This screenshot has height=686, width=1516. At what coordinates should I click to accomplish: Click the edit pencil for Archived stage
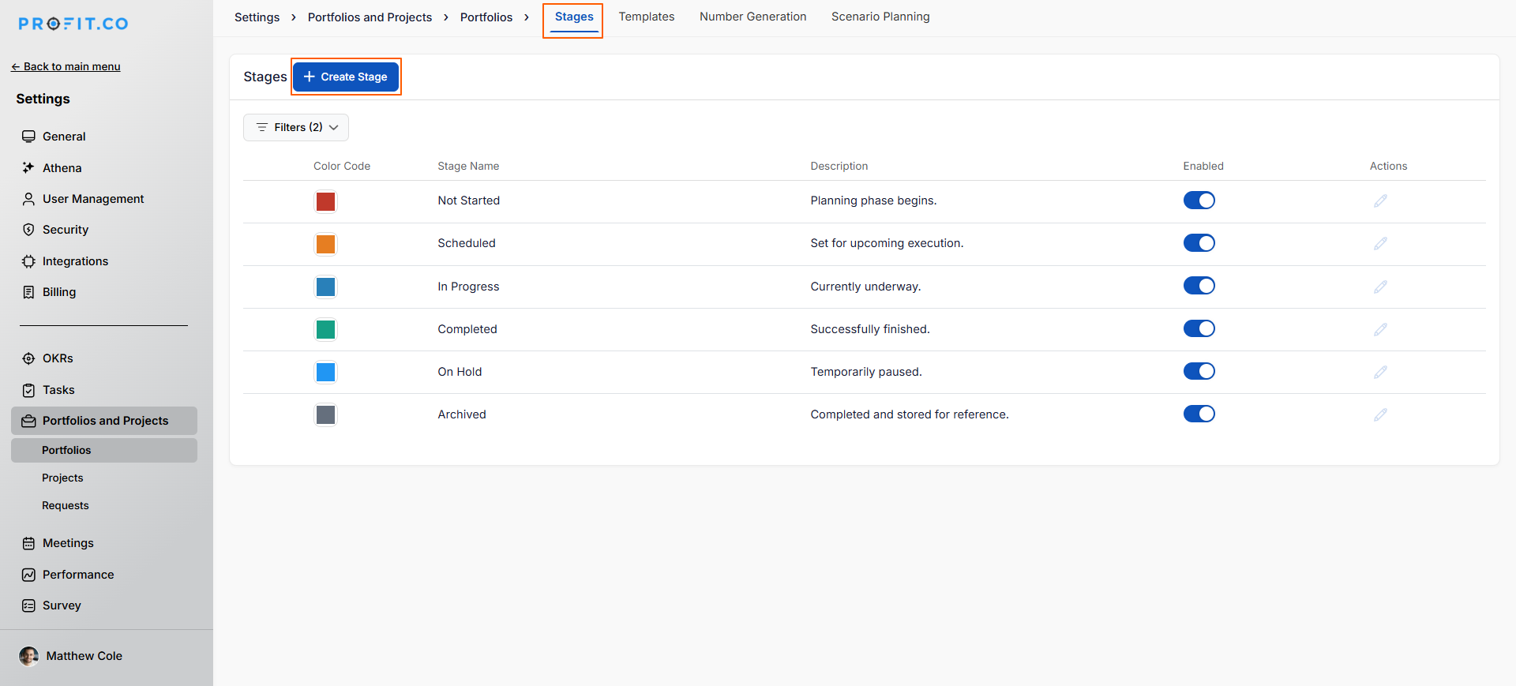coord(1379,414)
